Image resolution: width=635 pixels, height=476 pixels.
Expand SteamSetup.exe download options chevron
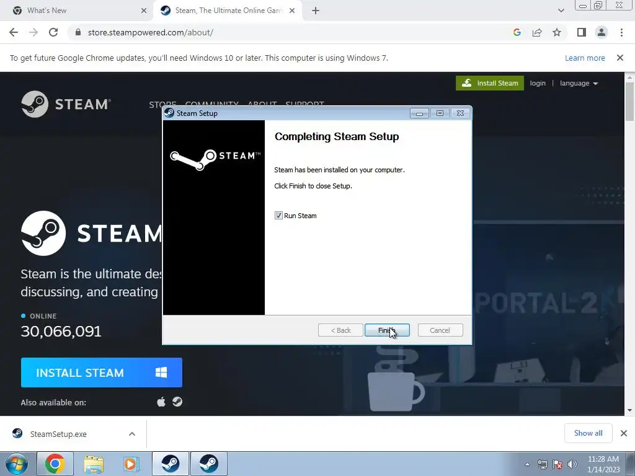tap(132, 434)
